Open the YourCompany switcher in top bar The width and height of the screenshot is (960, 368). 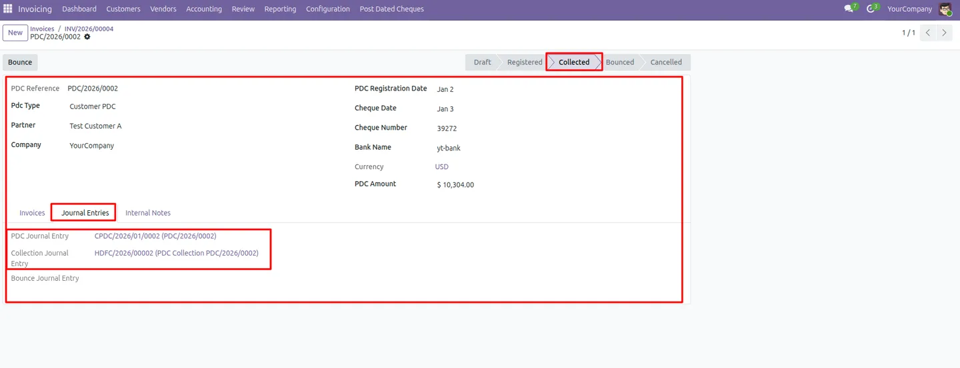click(x=909, y=9)
